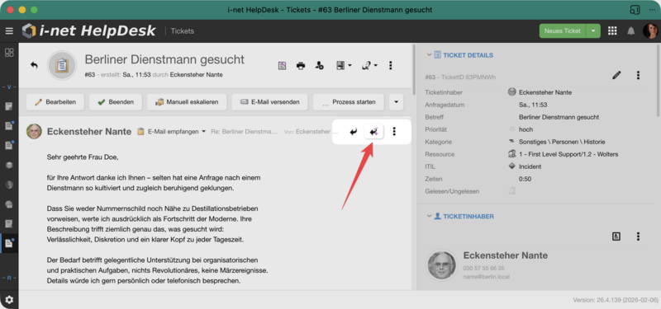Click the details panel vertical scrollbar
This screenshot has height=309, width=661.
pos(659,81)
